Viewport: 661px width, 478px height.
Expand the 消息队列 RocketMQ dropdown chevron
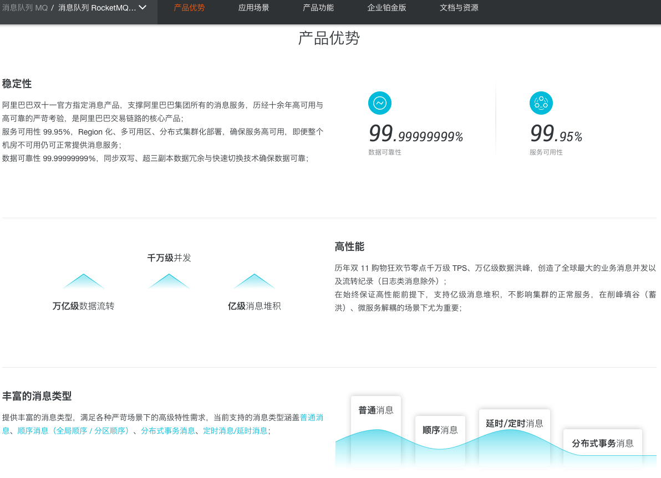[143, 7]
